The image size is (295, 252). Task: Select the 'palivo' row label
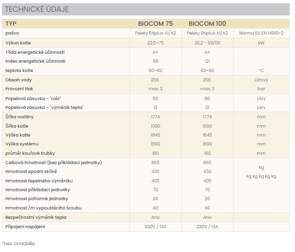click(12, 33)
